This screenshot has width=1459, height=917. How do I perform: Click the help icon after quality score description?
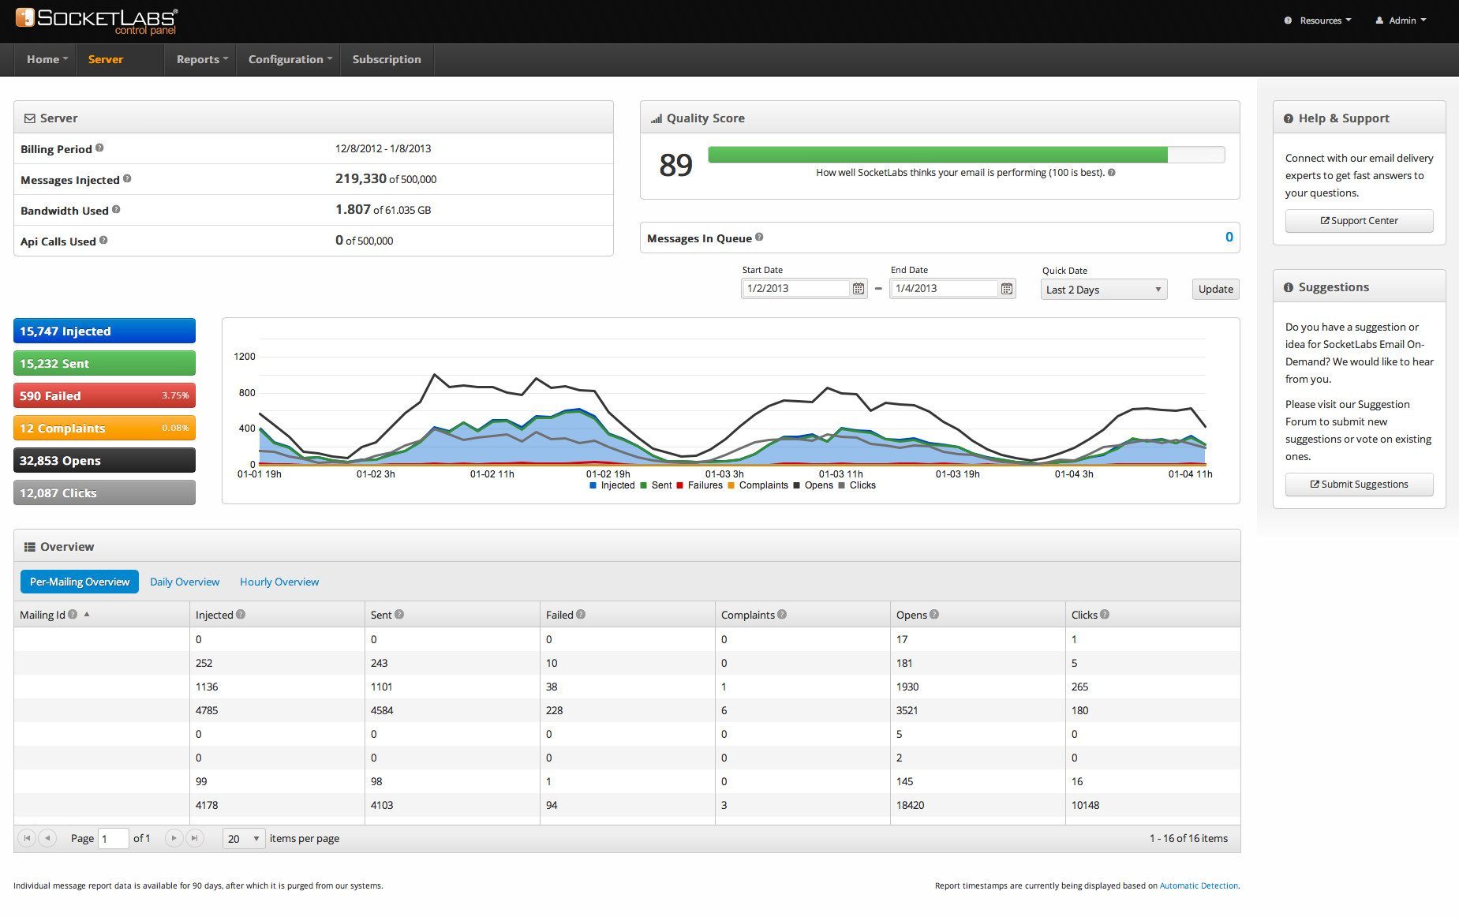point(1112,172)
